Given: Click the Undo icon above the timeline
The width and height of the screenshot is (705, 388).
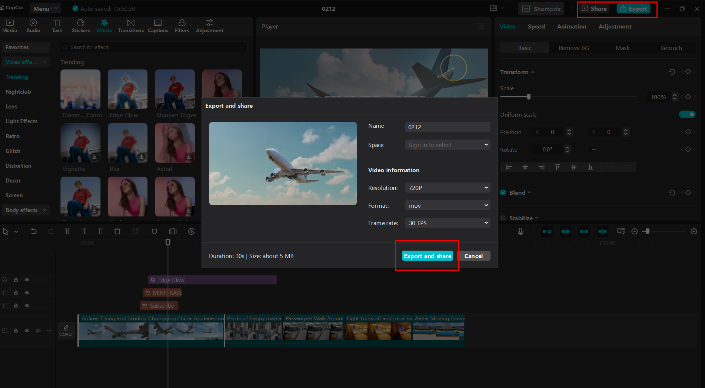Looking at the screenshot, I should tap(34, 231).
